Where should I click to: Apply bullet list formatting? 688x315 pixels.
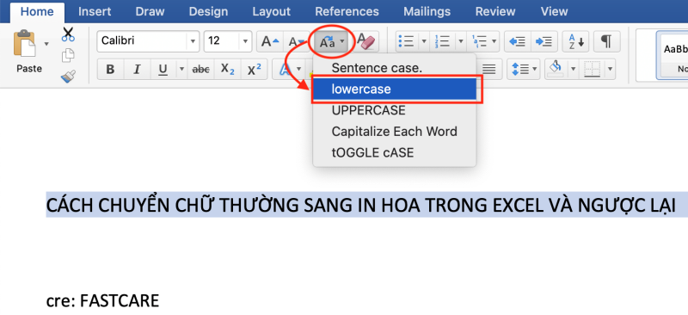(x=406, y=41)
